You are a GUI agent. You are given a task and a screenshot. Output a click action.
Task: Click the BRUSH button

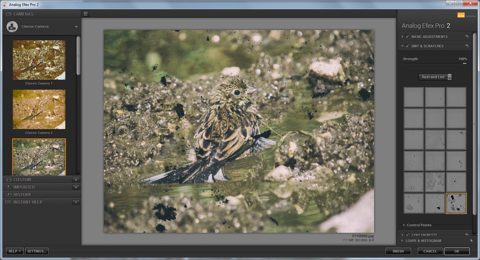click(398, 251)
